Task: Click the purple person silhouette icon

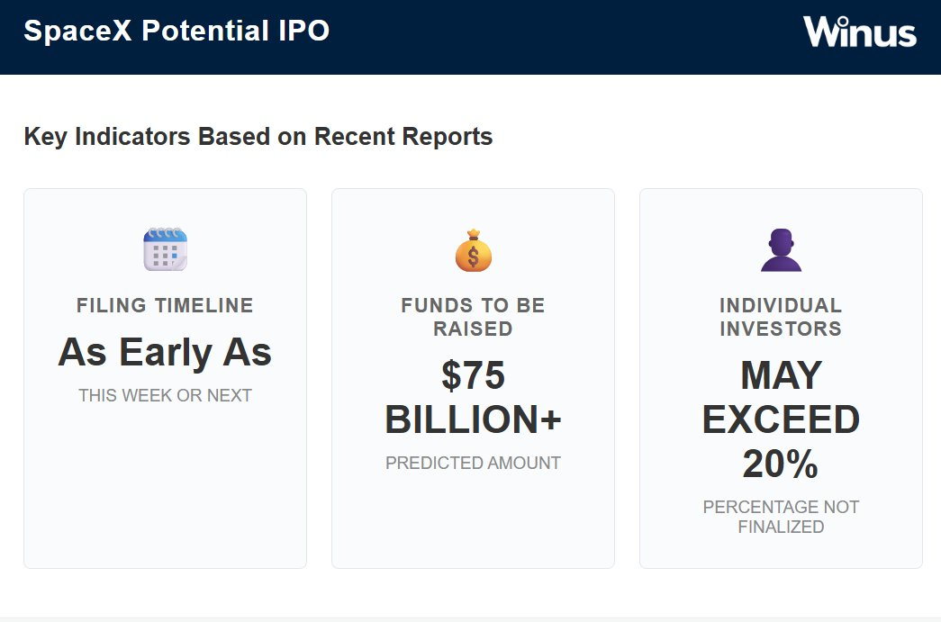Action: click(x=781, y=250)
